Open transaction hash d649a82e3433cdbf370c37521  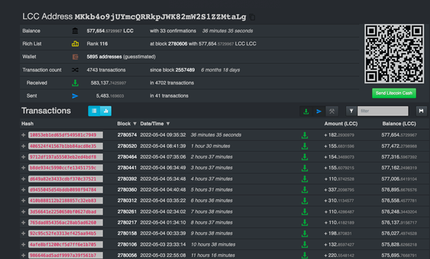tap(65, 179)
